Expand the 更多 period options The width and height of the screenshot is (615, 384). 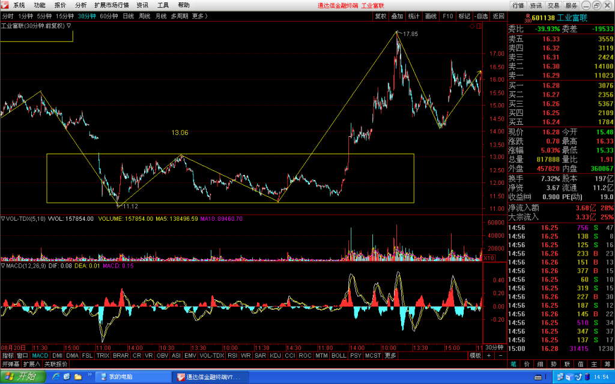[199, 16]
